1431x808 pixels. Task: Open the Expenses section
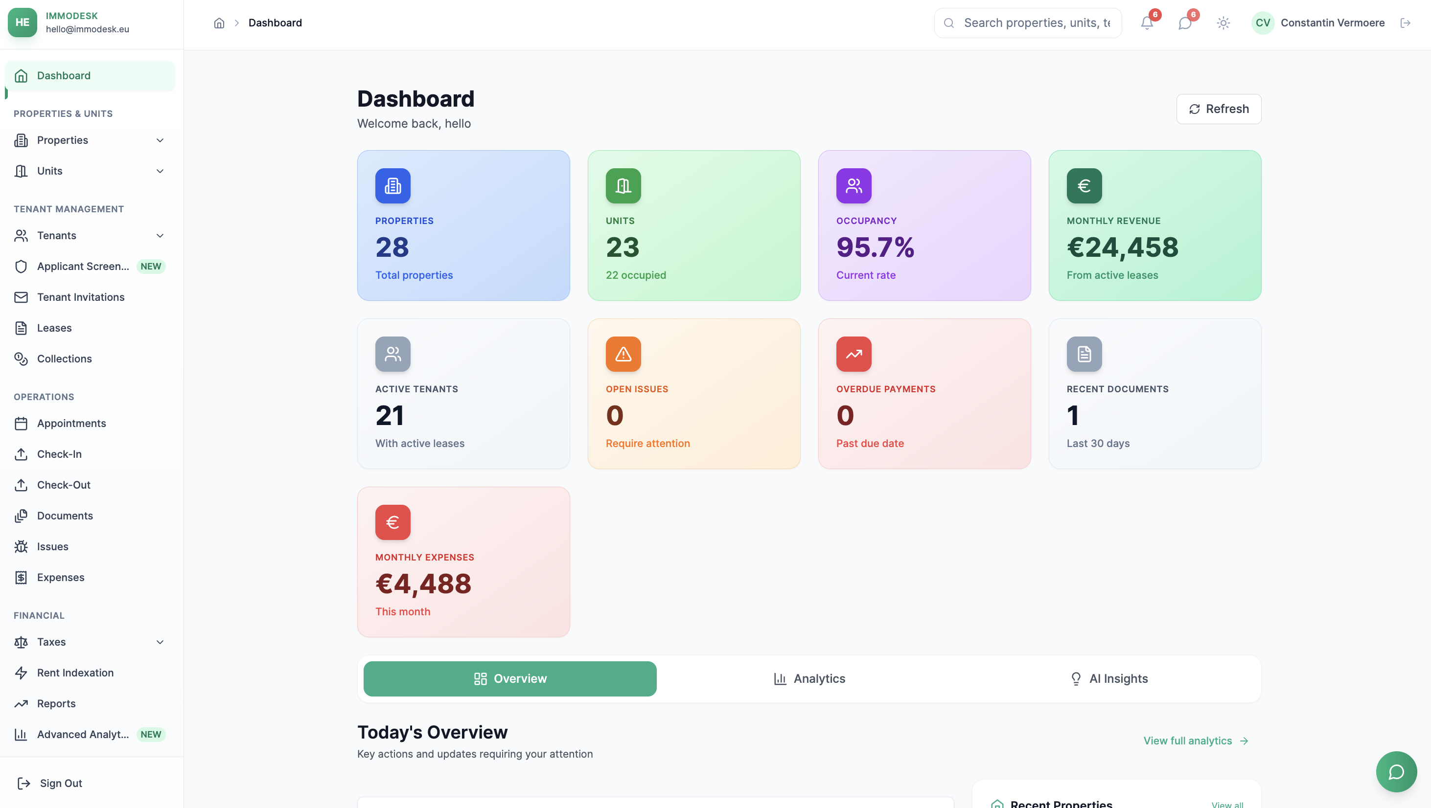[x=60, y=577]
